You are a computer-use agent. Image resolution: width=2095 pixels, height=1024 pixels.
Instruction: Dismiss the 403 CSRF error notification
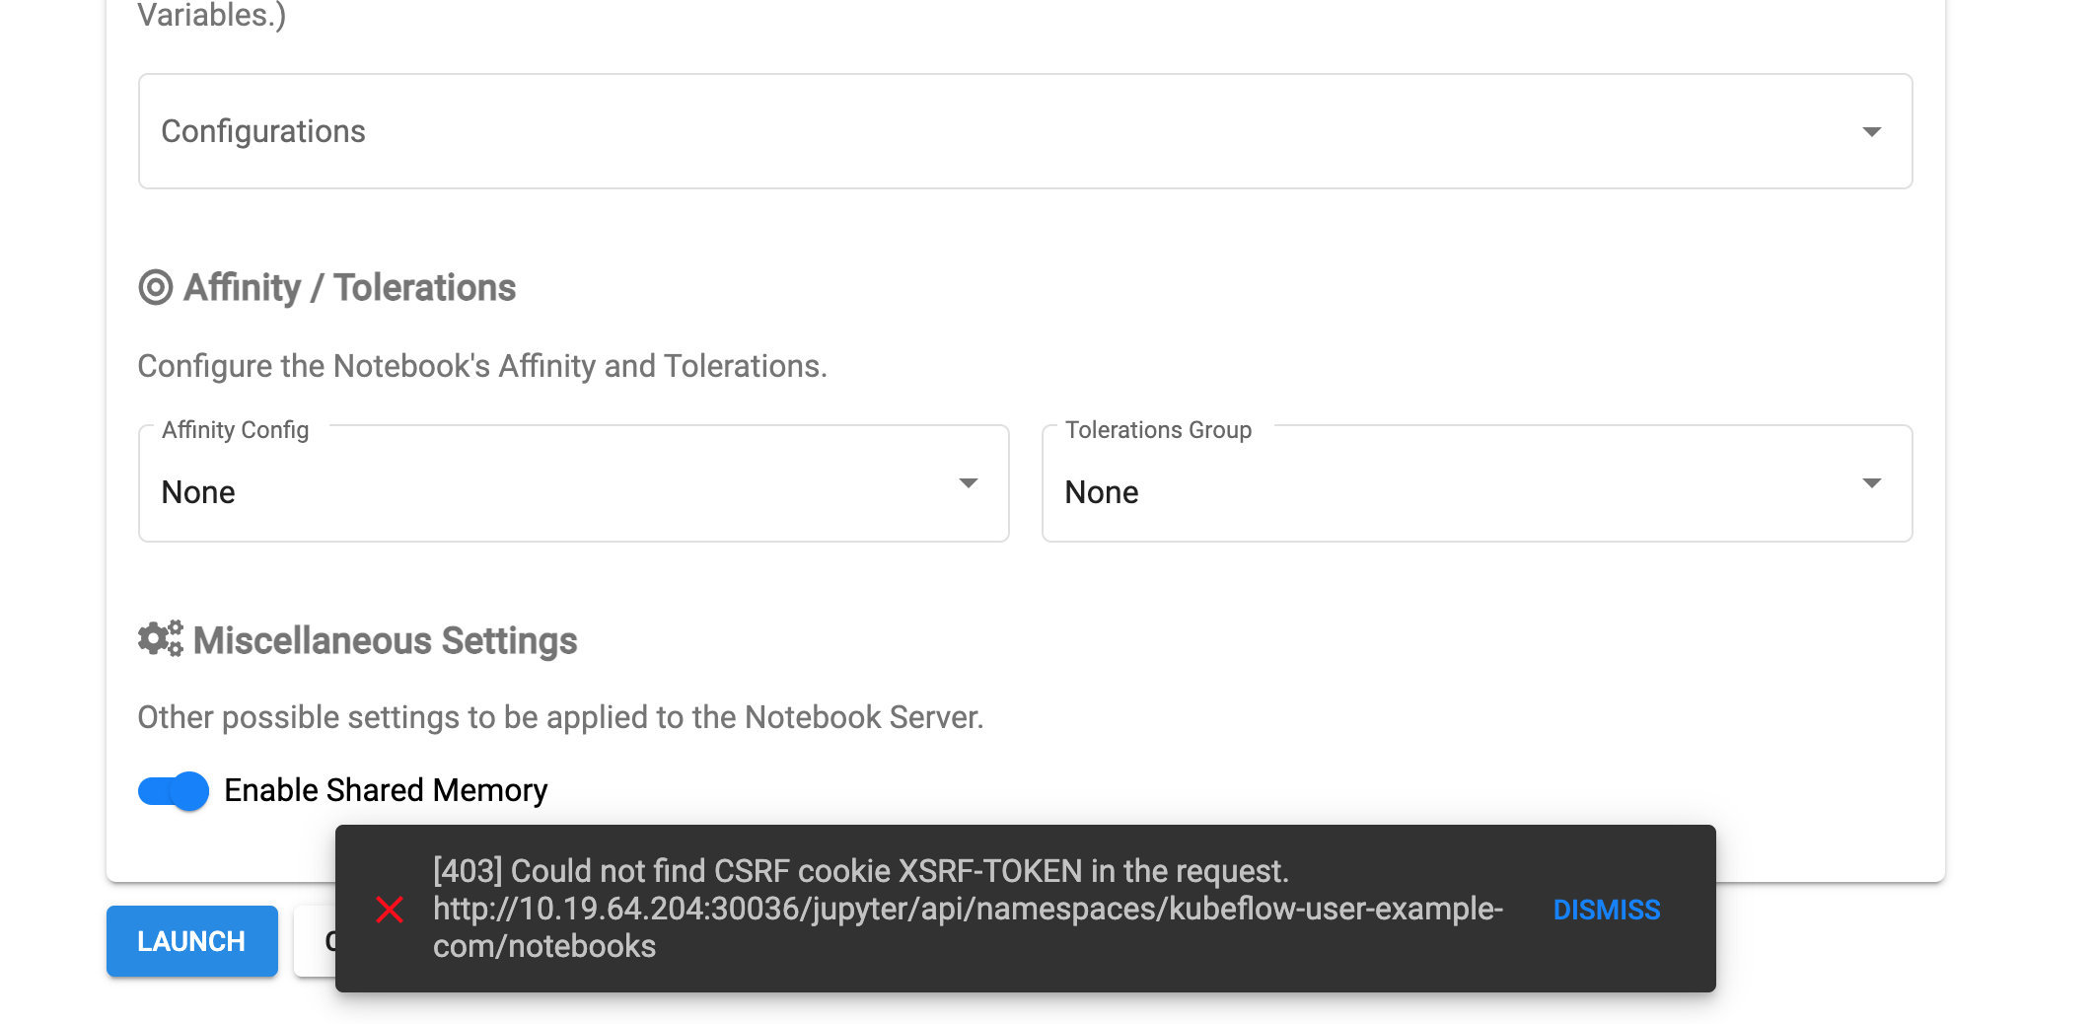(1606, 910)
